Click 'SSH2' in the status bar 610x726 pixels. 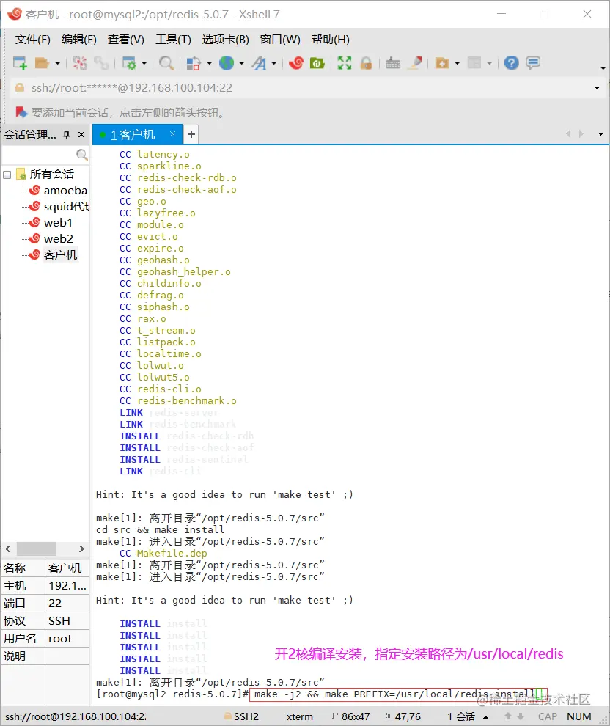click(x=246, y=716)
